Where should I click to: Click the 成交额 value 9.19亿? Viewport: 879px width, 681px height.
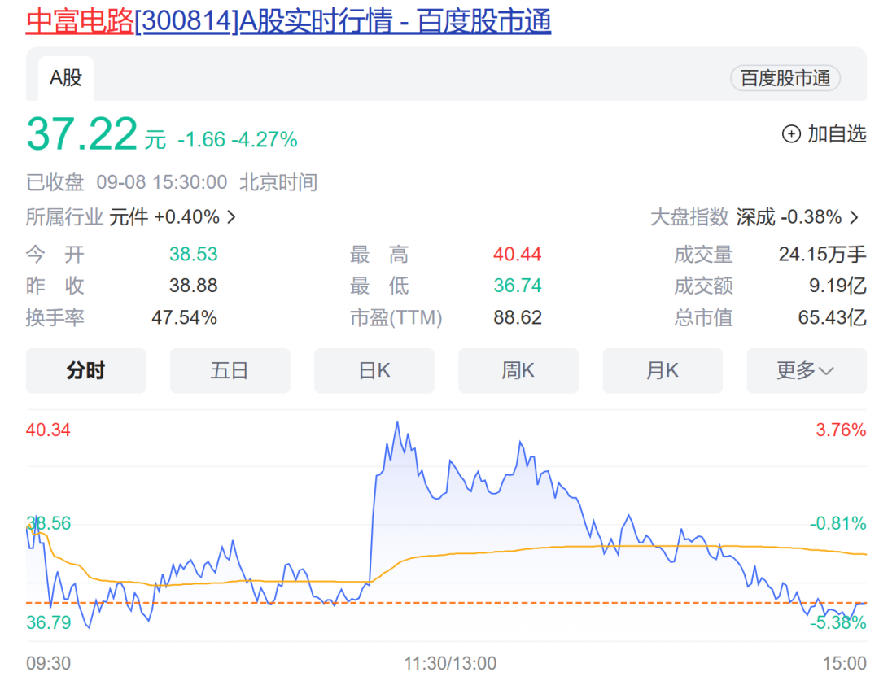tap(837, 286)
